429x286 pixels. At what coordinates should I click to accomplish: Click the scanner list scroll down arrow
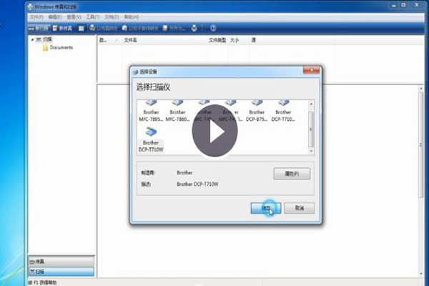[311, 151]
